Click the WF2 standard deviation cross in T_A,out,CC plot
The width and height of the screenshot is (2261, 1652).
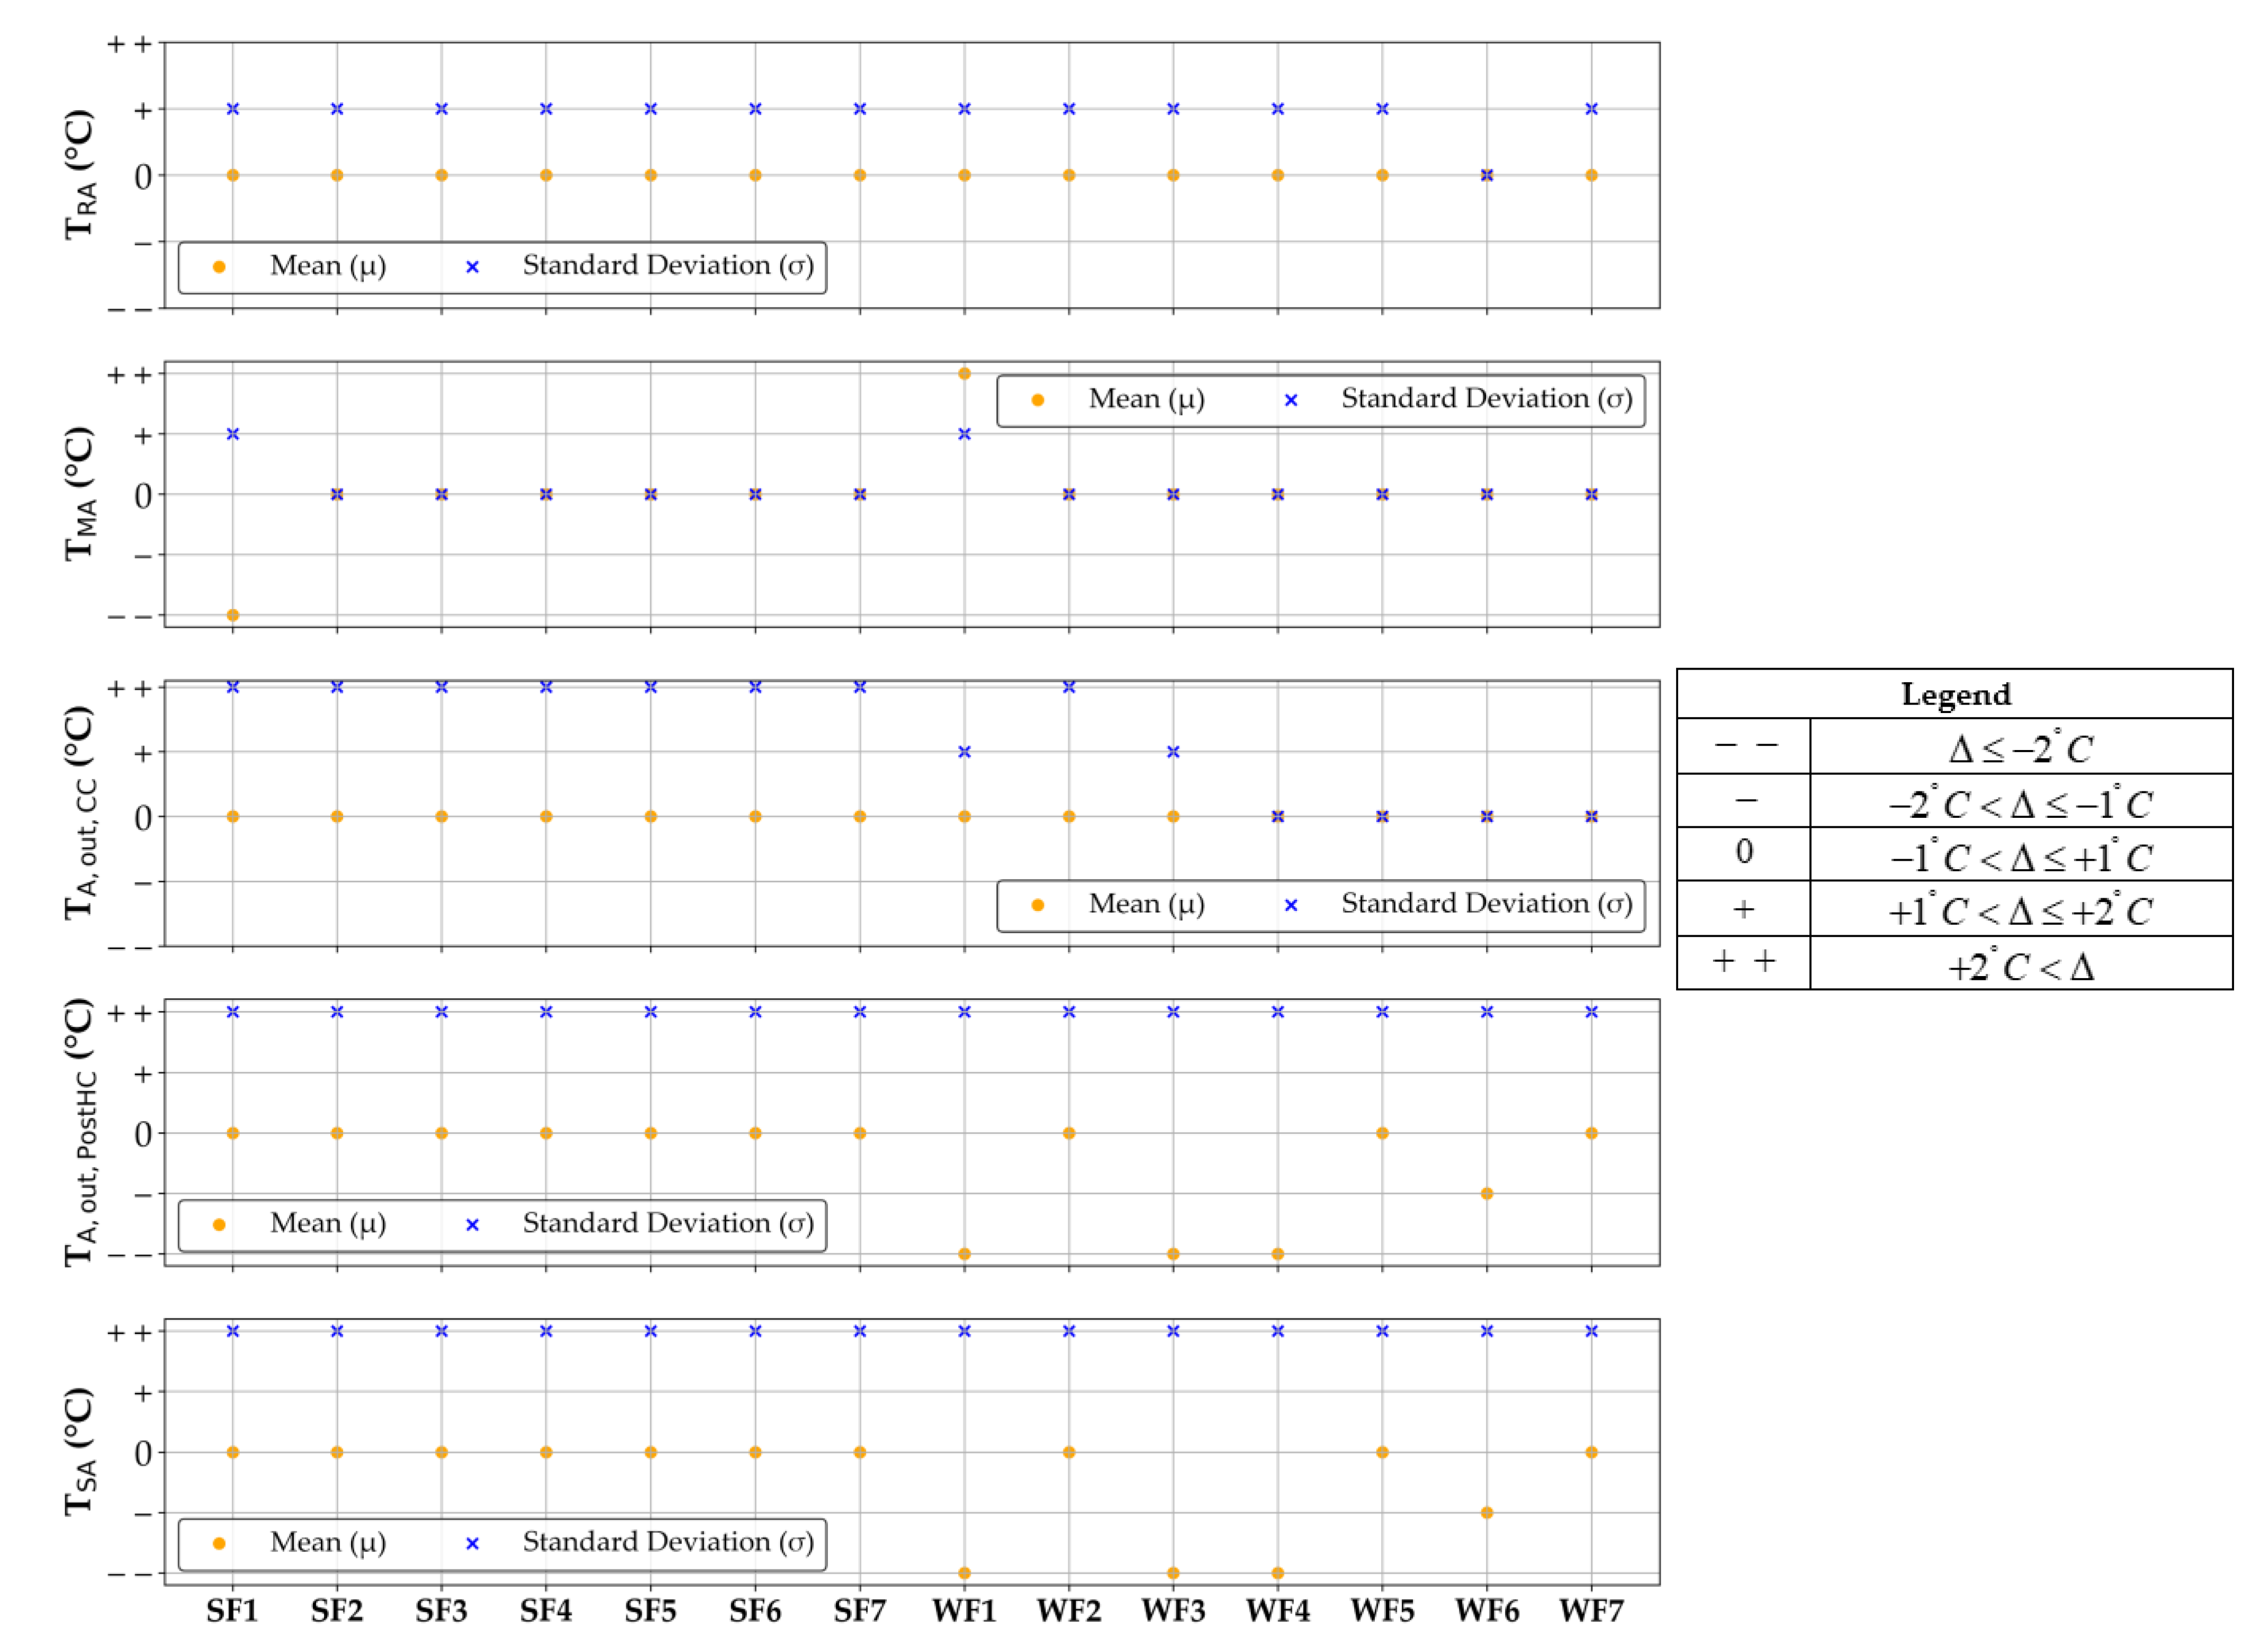pos(1069,687)
